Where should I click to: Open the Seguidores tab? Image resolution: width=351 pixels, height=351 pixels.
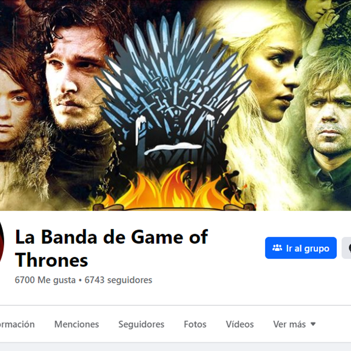141,324
